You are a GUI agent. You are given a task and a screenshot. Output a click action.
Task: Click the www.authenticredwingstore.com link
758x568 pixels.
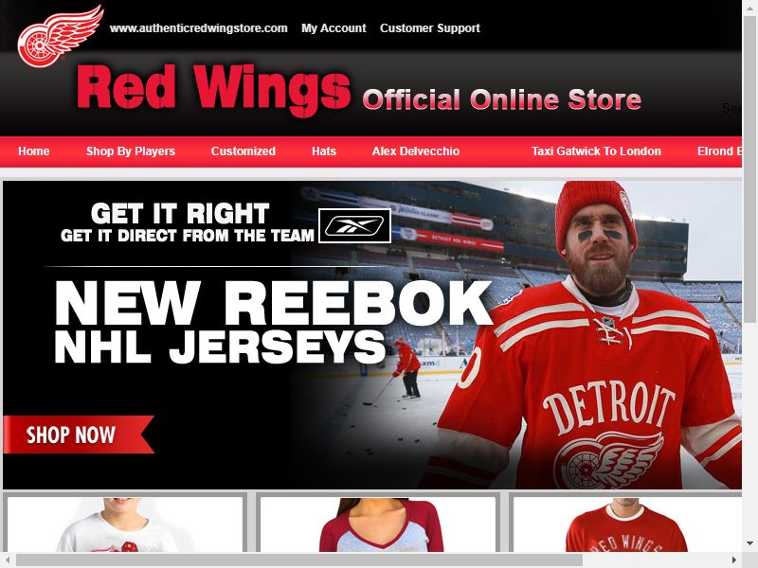(199, 28)
